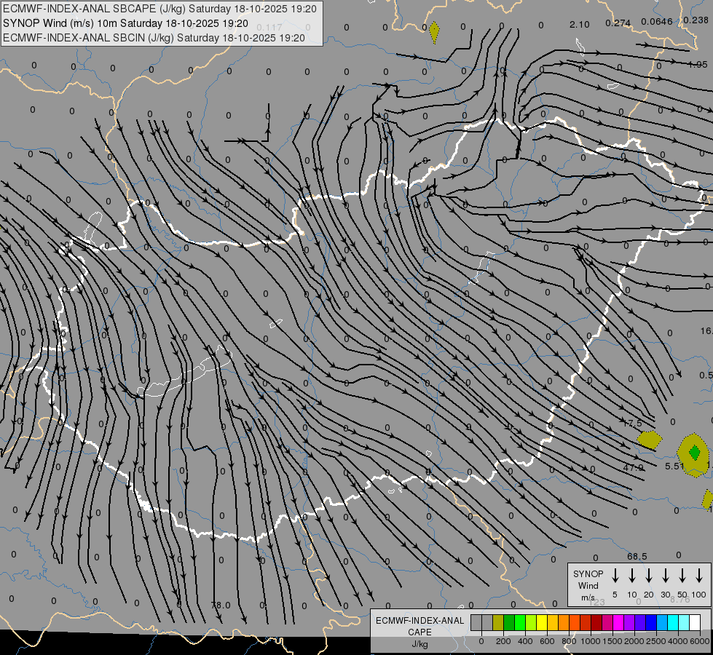Click the 17.5 value on the map

[x=632, y=423]
